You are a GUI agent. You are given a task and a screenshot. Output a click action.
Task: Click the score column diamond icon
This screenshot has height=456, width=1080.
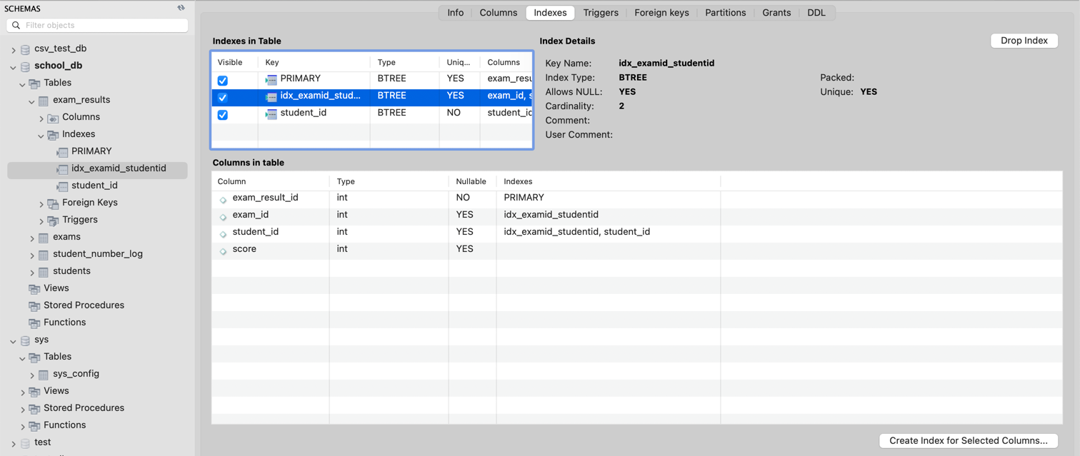click(x=223, y=250)
